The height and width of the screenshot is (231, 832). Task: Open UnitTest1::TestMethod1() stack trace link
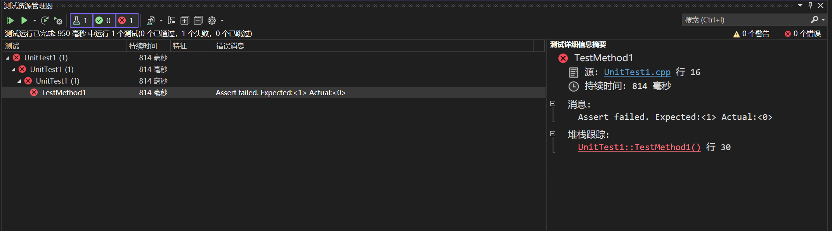(639, 147)
